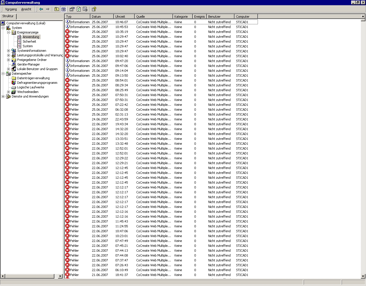366x286 pixels.
Task: Toggle the show/hide console tree button
Action: point(63,9)
